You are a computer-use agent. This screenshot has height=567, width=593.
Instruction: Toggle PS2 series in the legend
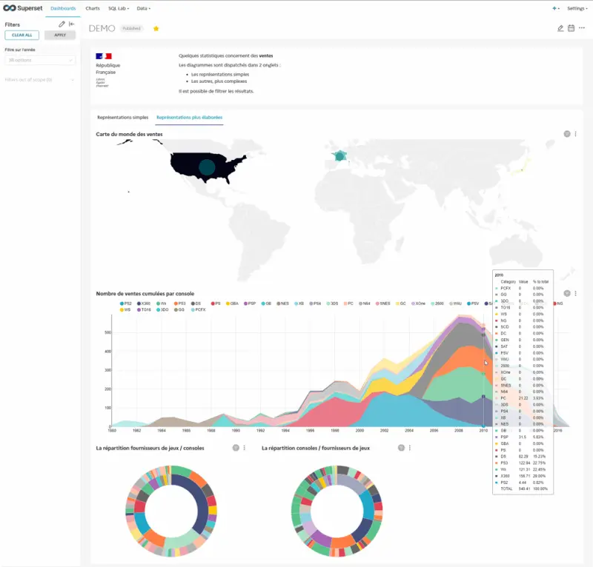[x=125, y=303]
